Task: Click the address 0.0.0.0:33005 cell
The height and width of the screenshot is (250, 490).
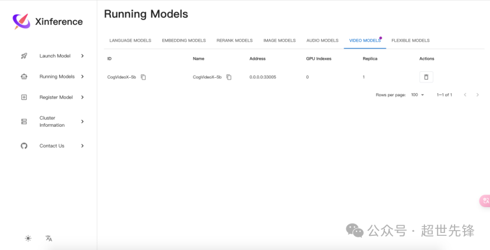Action: (263, 77)
